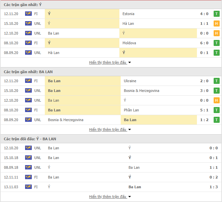Open the Estonia team link
Screen dimensions: 222x202
click(128, 14)
